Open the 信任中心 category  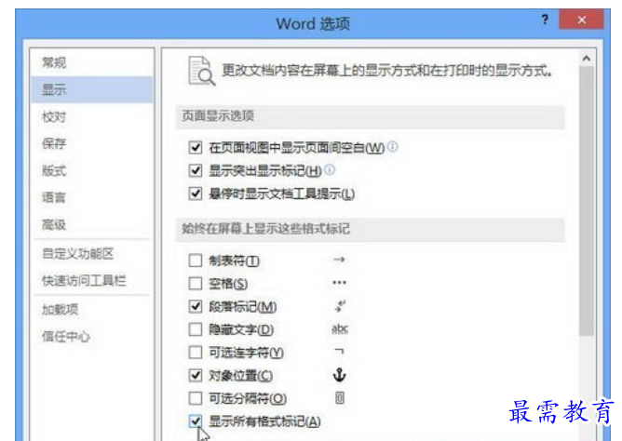(91, 337)
